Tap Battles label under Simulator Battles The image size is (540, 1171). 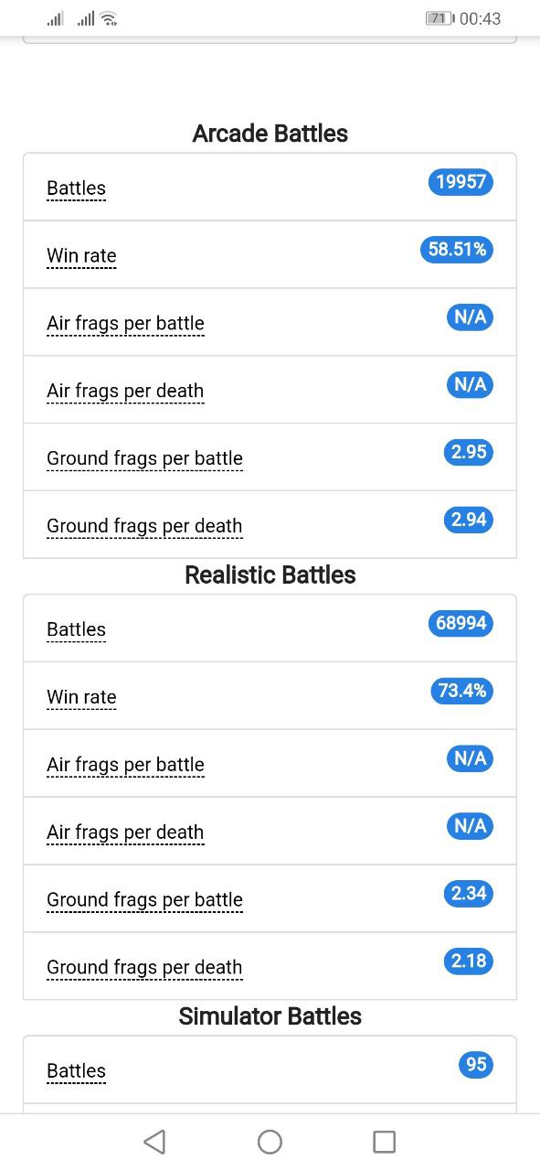coord(76,1070)
